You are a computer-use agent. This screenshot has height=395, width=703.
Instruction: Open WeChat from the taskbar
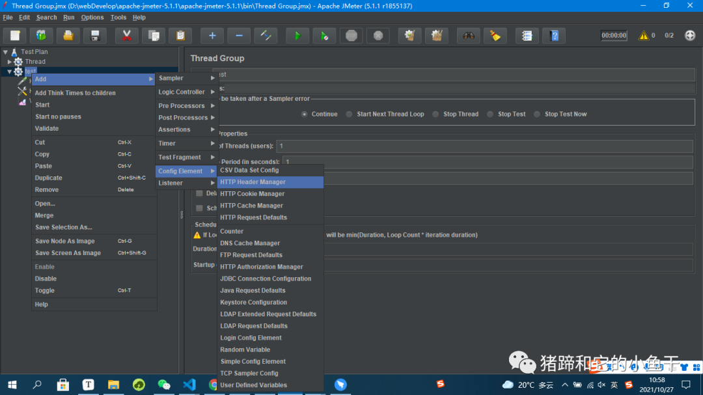point(163,385)
